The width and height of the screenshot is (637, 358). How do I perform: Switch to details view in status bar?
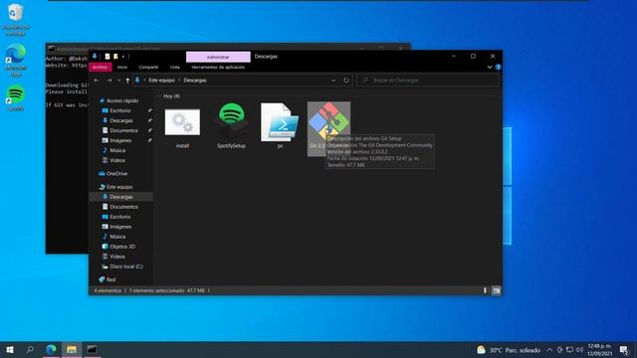click(485, 290)
